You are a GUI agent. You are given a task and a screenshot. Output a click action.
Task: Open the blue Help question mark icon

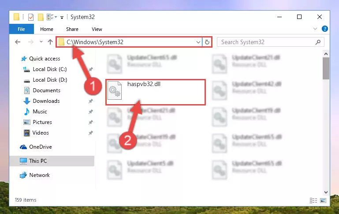point(324,29)
